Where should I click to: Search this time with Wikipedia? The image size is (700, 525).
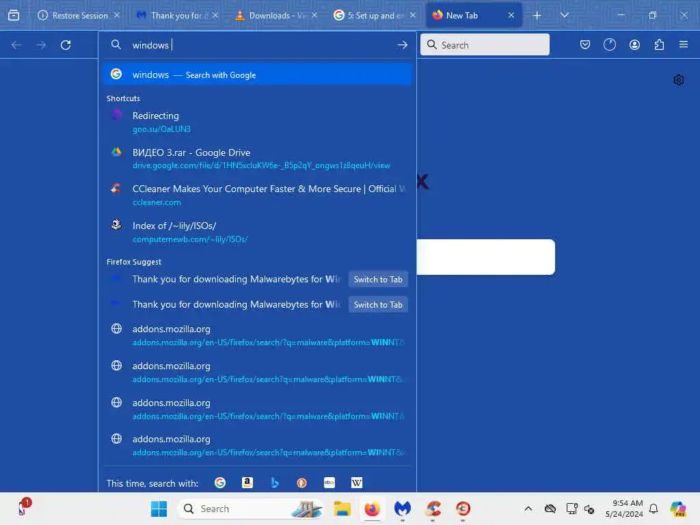click(x=357, y=483)
